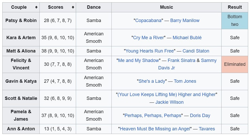The height and width of the screenshot is (136, 251).
Task: Open "Me and My Shadow" link
Action: pos(138,61)
